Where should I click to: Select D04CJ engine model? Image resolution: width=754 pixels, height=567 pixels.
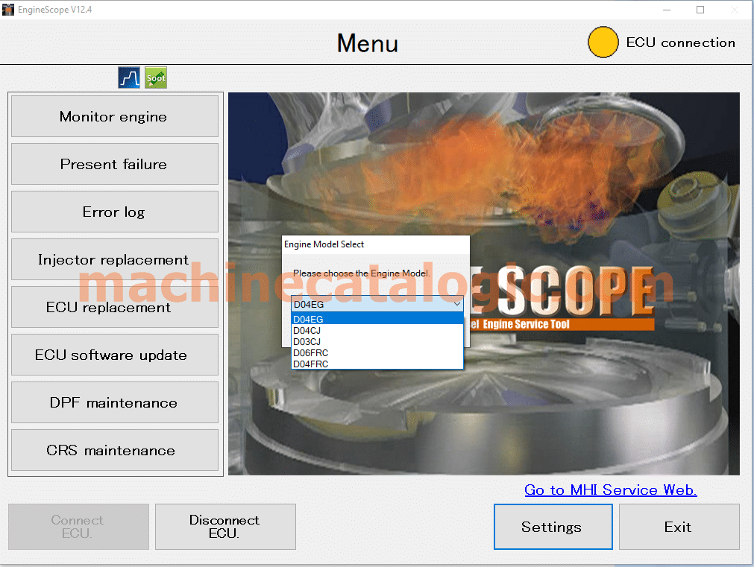(377, 331)
